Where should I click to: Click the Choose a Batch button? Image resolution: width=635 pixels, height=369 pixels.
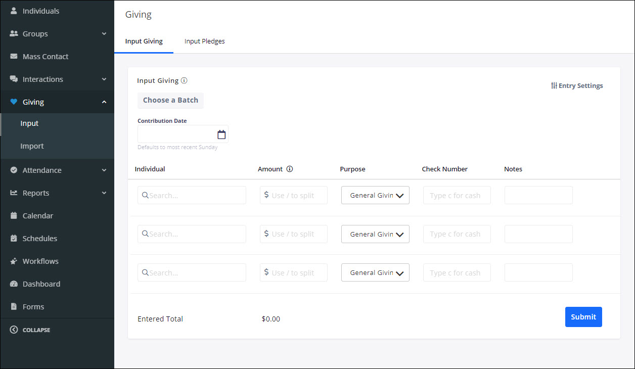(x=170, y=100)
